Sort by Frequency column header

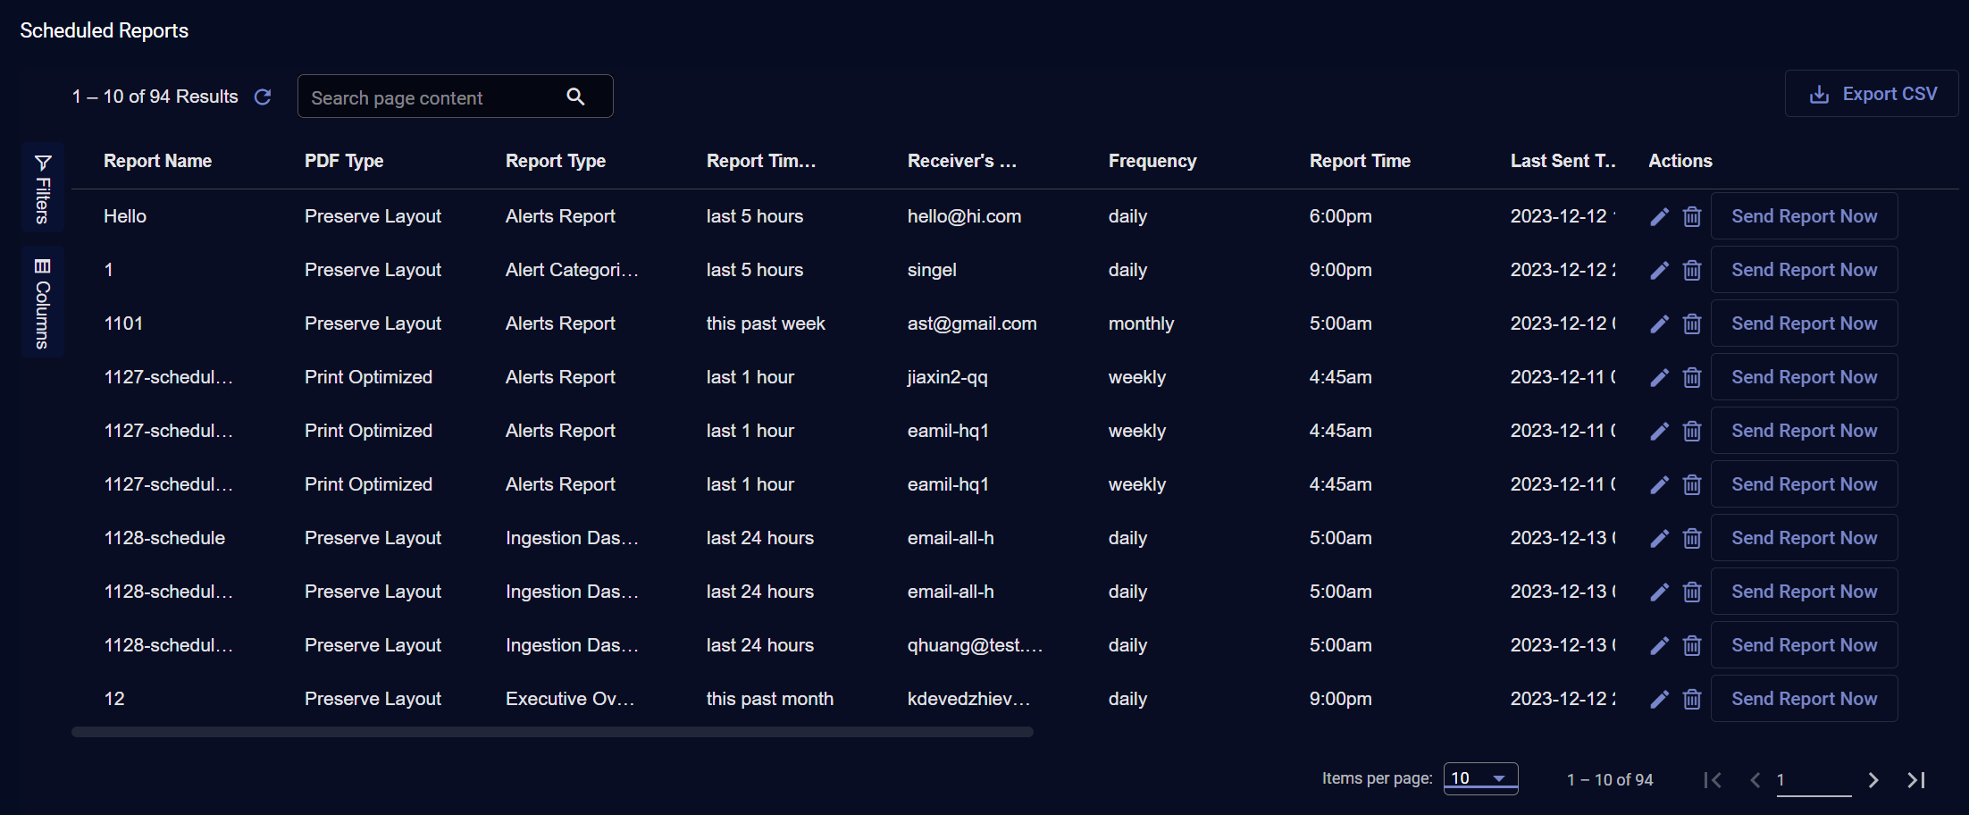(1152, 161)
